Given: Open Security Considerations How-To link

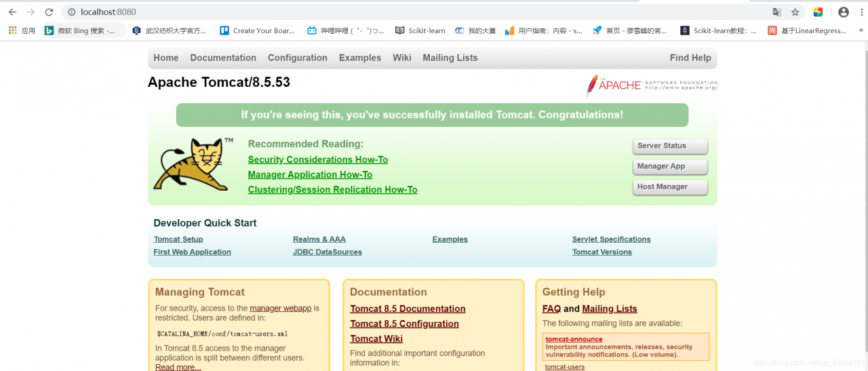Looking at the screenshot, I should click(x=318, y=159).
